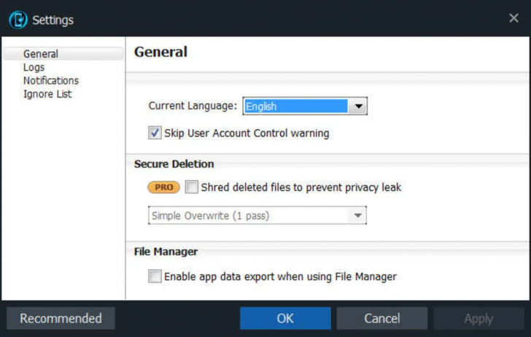Click the File Manager section header
Screen dimensions: 531x337
[x=166, y=252]
